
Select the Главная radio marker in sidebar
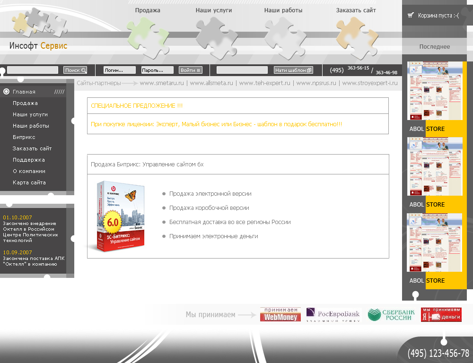click(6, 91)
